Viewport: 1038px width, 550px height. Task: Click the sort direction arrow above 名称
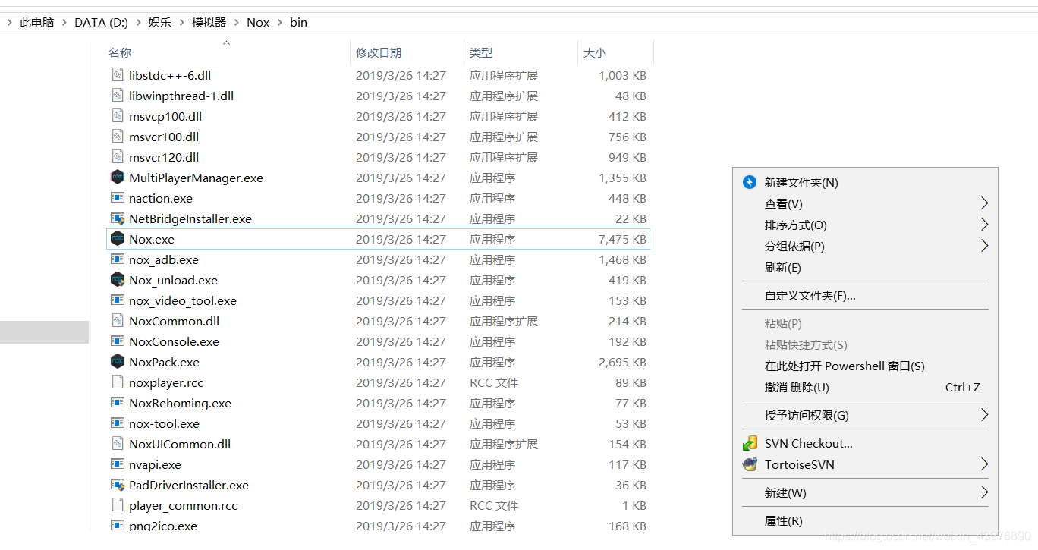[x=226, y=42]
